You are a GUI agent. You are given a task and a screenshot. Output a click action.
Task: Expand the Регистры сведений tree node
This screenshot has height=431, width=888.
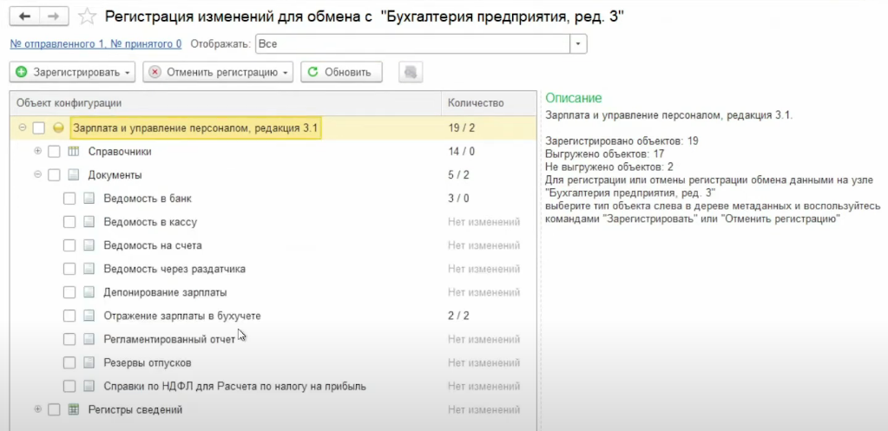click(38, 409)
